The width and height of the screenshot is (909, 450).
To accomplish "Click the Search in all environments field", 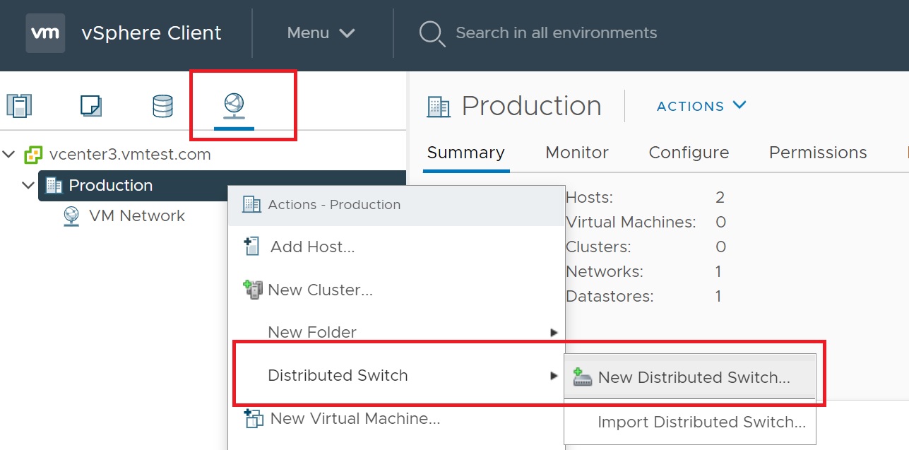I will point(556,33).
